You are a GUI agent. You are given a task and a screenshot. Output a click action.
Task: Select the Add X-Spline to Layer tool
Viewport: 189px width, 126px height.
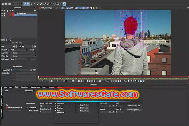click(x=41, y=4)
